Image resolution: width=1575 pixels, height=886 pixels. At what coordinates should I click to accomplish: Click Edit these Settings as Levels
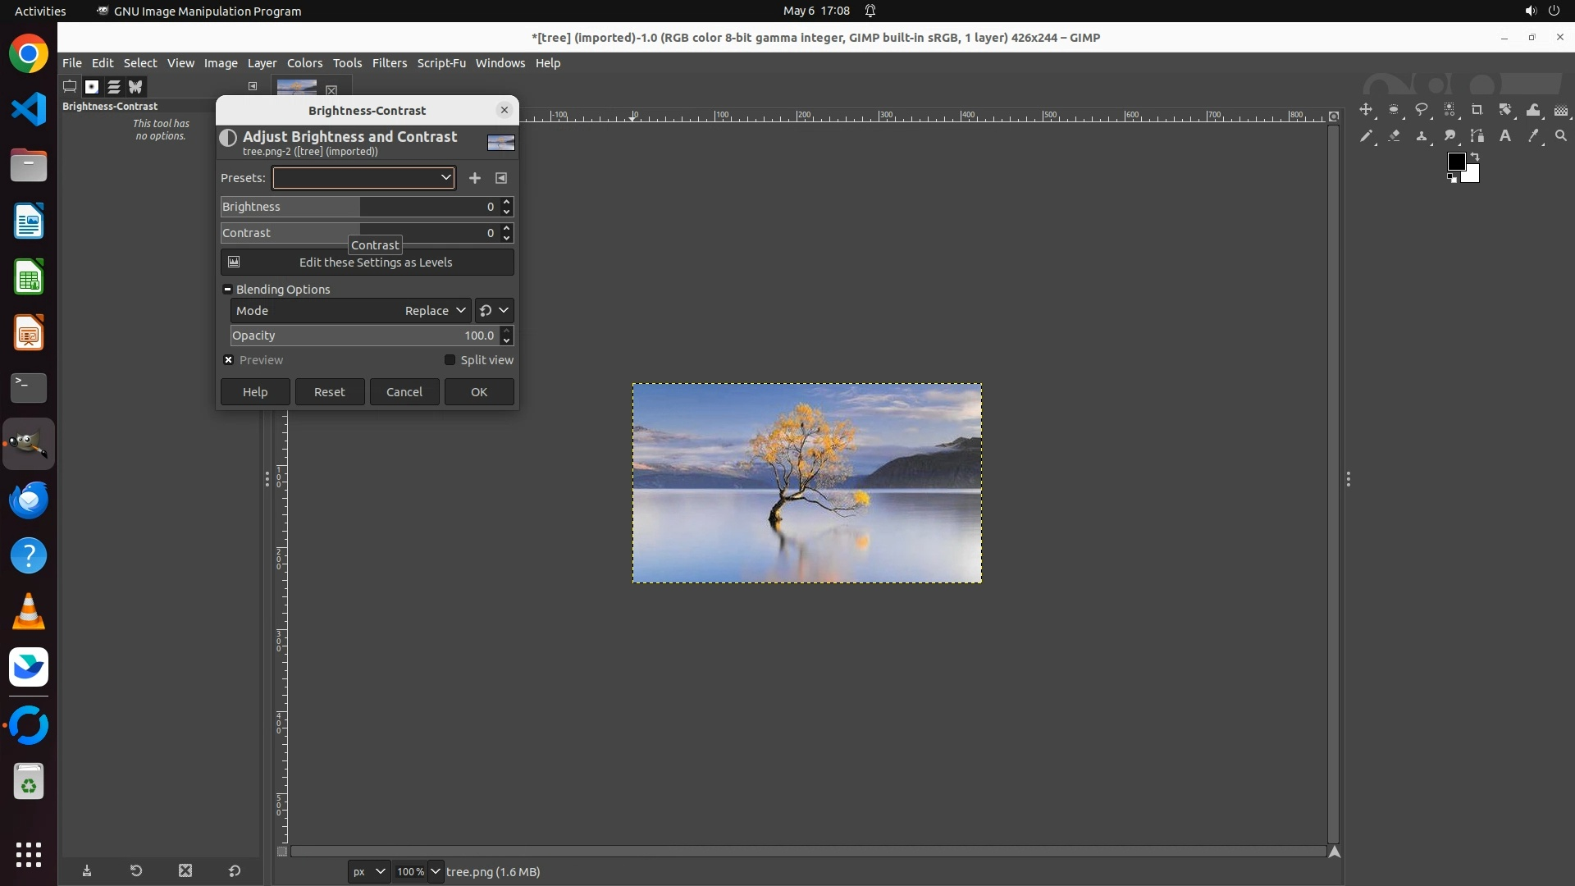[x=367, y=263]
